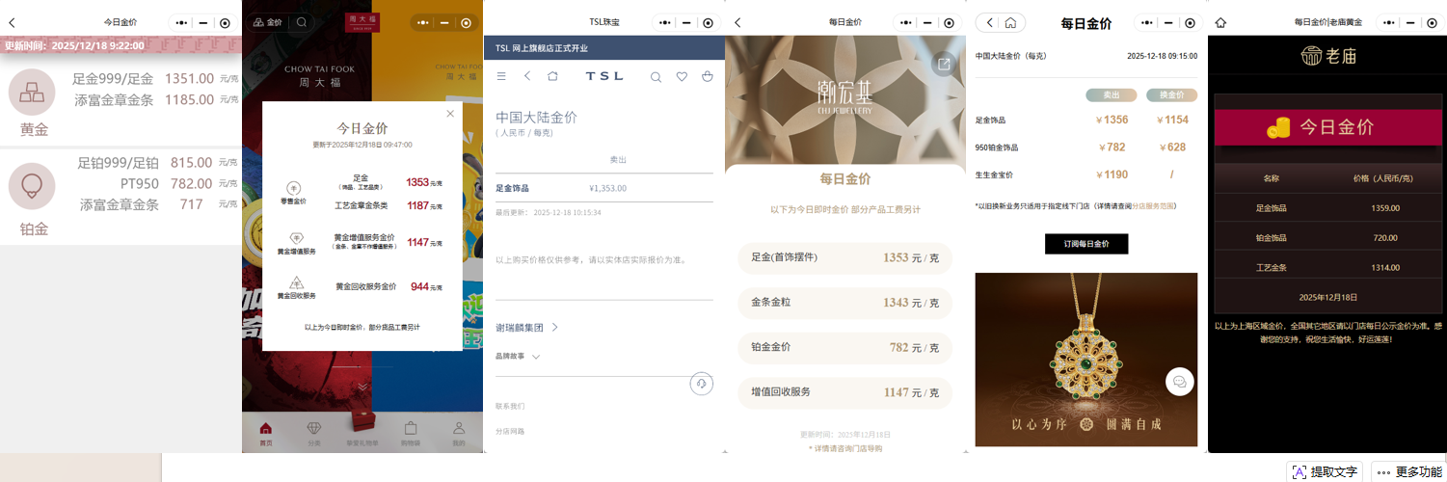The image size is (1447, 482).
Task: Tap the 零售金价 icon in popup
Action: 293,189
